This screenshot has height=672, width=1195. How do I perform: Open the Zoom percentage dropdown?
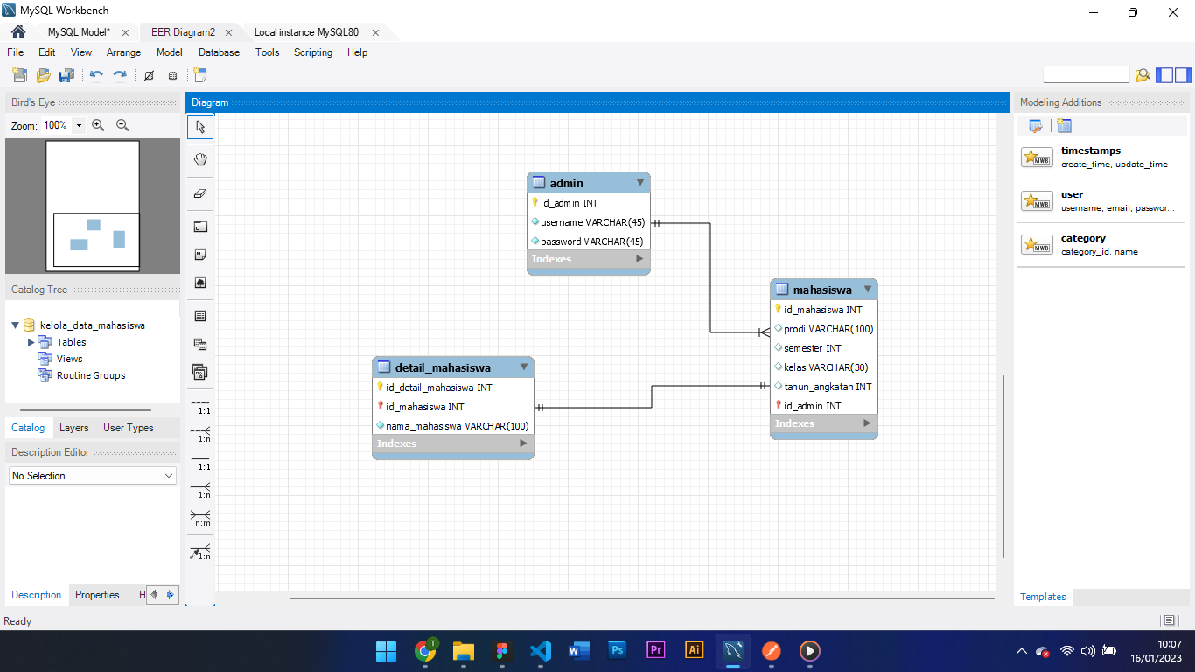coord(80,125)
